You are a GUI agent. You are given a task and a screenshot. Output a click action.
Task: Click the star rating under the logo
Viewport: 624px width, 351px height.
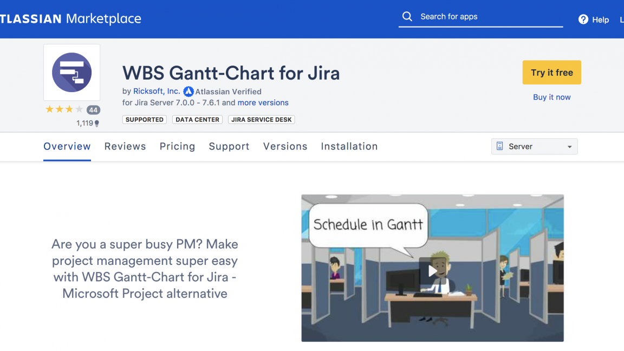coord(64,109)
